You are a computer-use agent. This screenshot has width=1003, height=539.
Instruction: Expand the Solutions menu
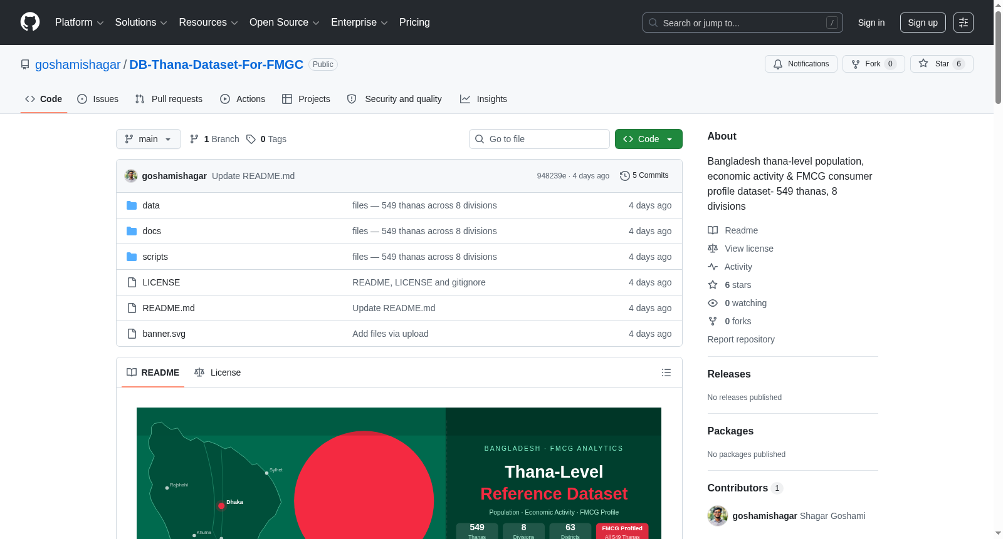coord(141,23)
